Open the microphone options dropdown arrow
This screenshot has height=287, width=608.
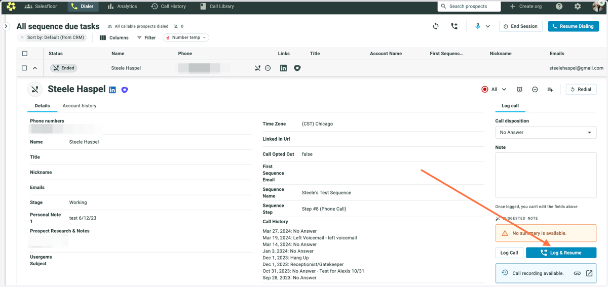[x=488, y=26]
